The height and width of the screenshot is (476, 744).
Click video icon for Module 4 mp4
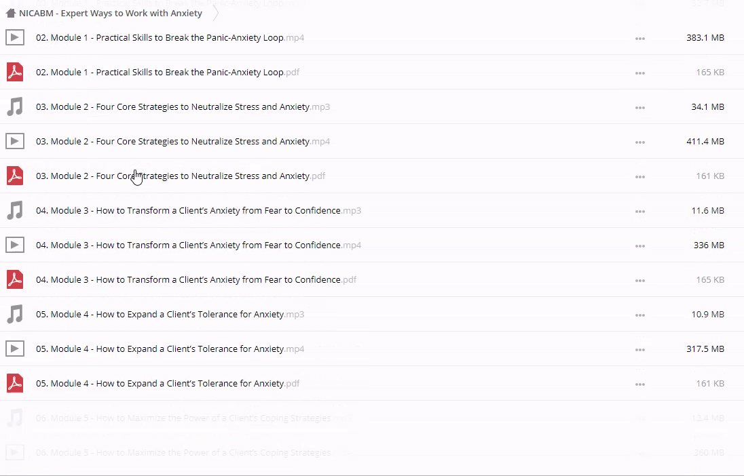pos(15,349)
